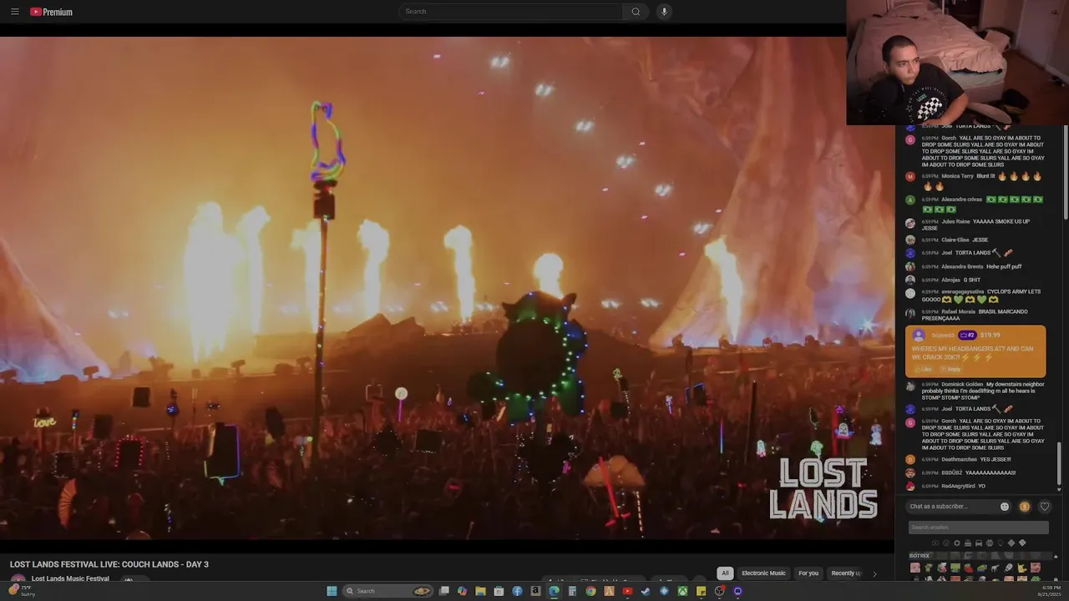This screenshot has height=601, width=1069.
Task: Select the car emote category icon
Action: 979,543
